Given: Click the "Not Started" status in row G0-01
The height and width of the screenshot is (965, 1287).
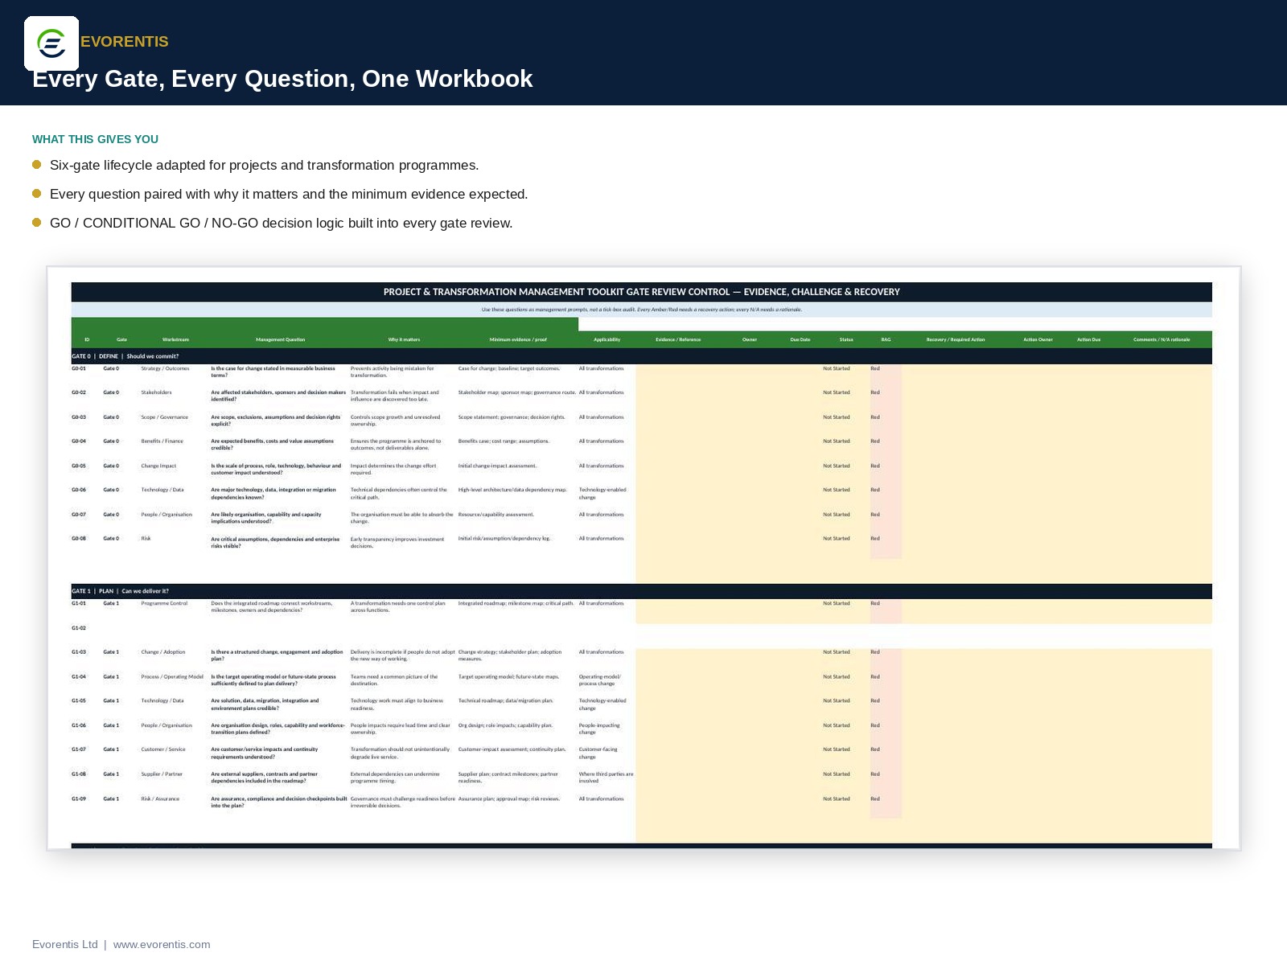Looking at the screenshot, I should click(x=836, y=368).
